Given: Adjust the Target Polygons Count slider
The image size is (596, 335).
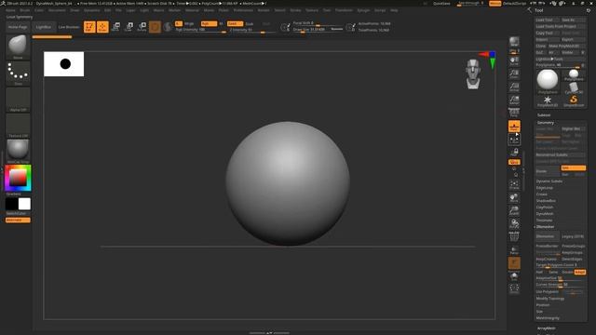Looking at the screenshot, I should click(561, 265).
